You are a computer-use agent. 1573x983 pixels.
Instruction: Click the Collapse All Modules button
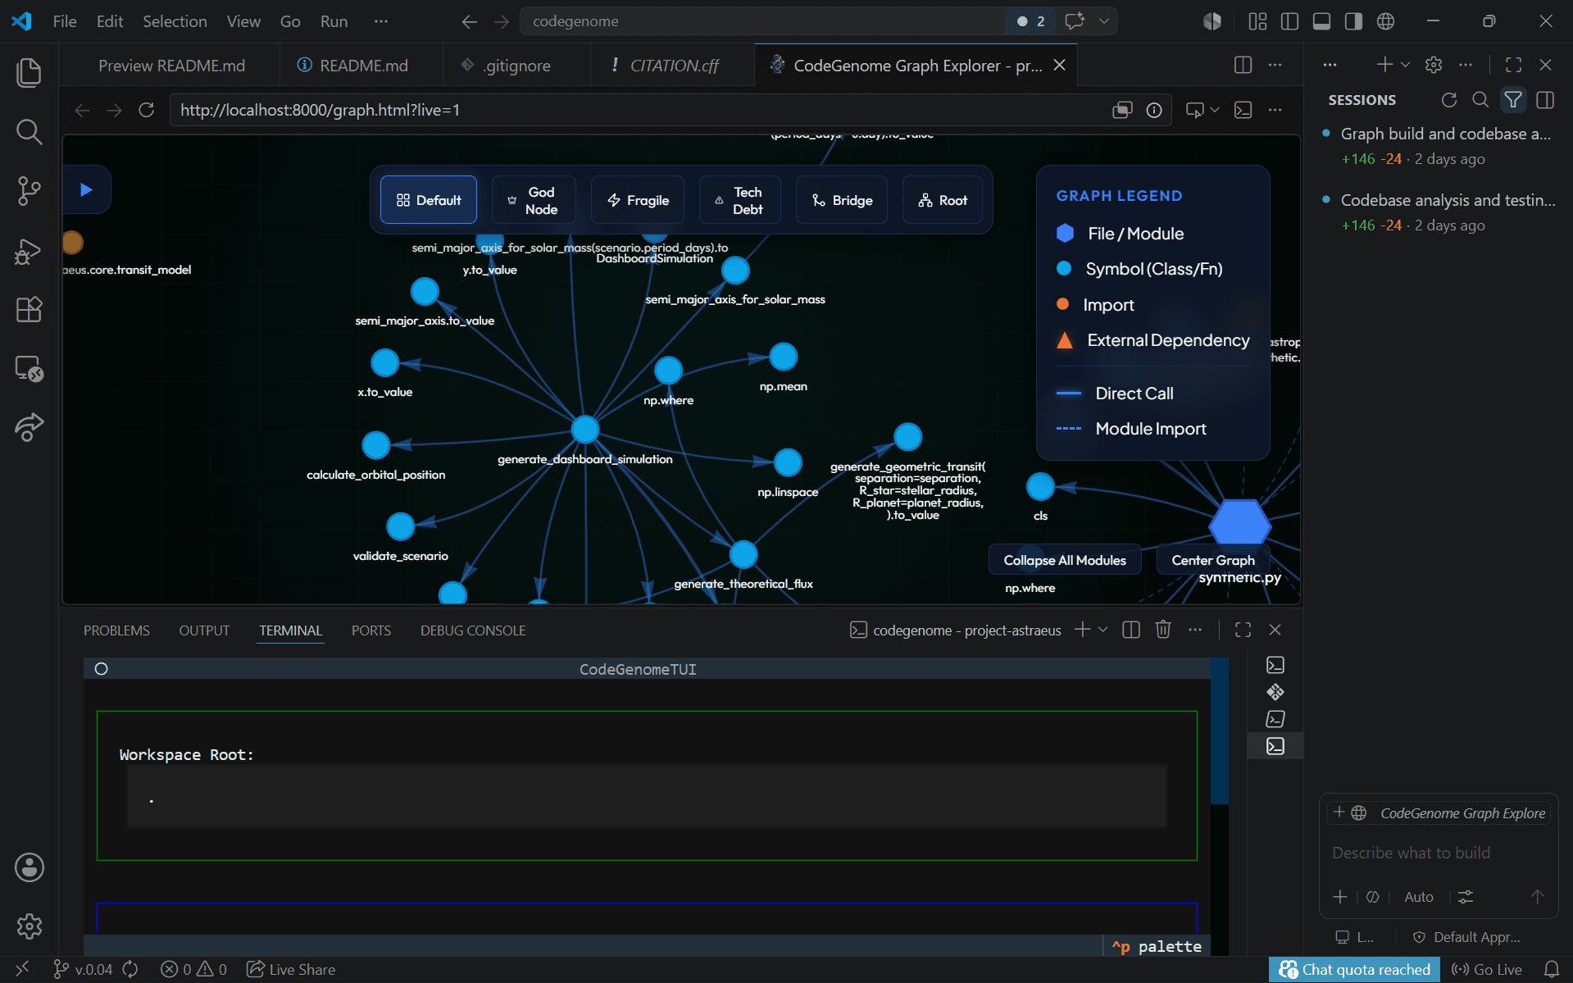click(1065, 560)
